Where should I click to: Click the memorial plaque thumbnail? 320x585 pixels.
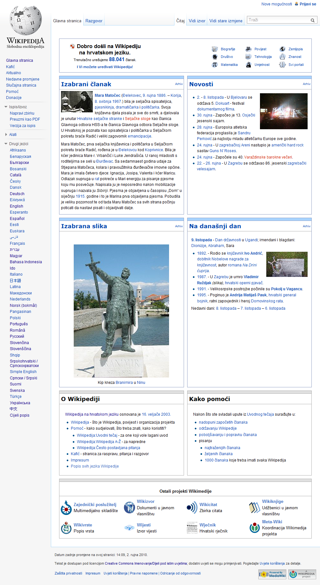(x=287, y=264)
